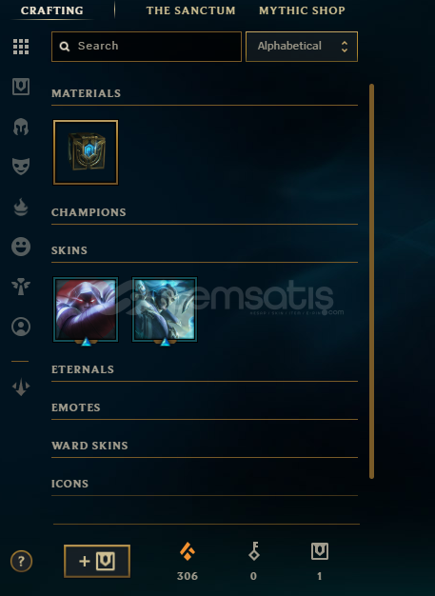Filter loot by summoner icons profile
435x596 pixels.
[x=21, y=327]
